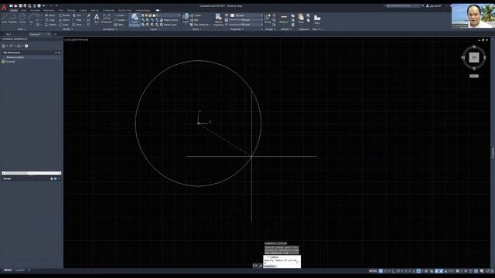Click the Table annotation tool
Viewport: 495px width, 278px height.
coord(118,25)
